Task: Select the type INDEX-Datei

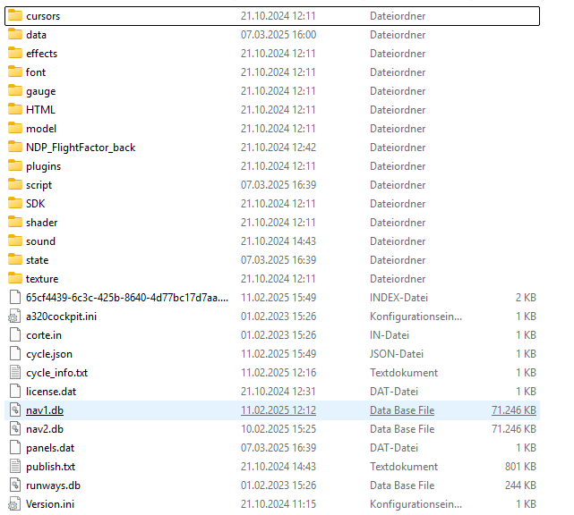Action: pos(398,298)
